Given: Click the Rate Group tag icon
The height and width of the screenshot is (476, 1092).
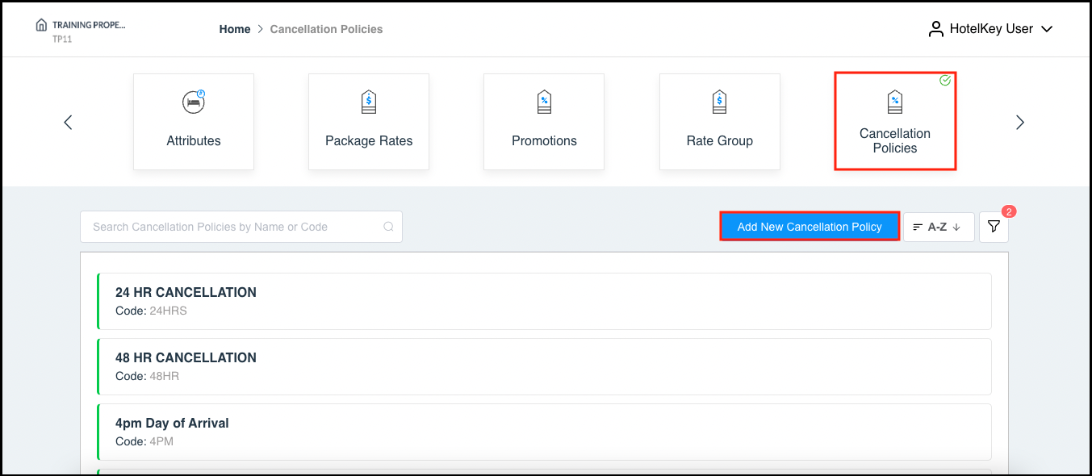Looking at the screenshot, I should [x=719, y=102].
